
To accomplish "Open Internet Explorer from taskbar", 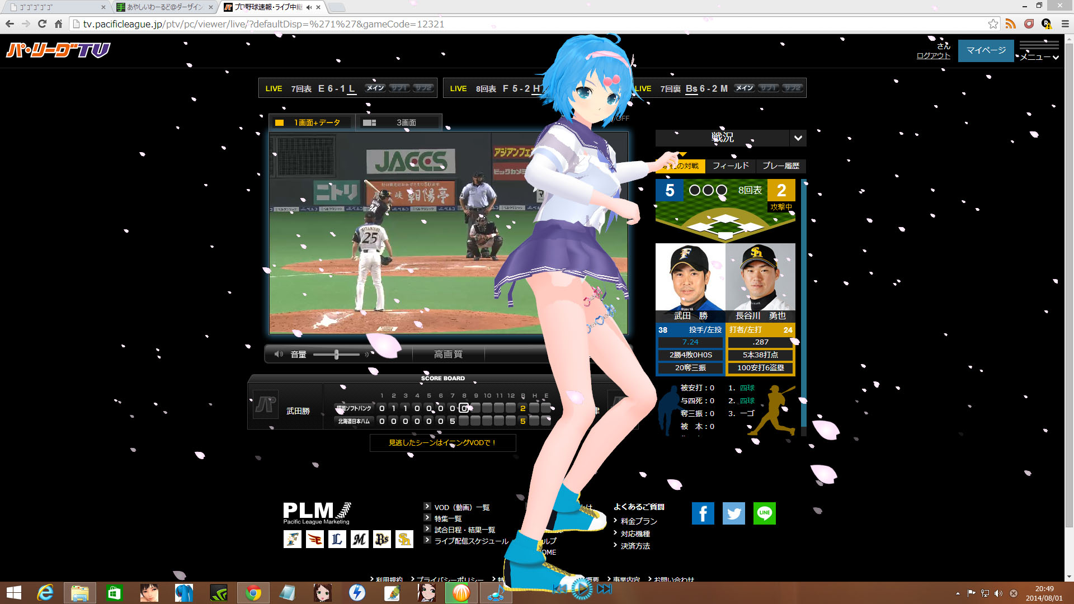I will tap(45, 593).
